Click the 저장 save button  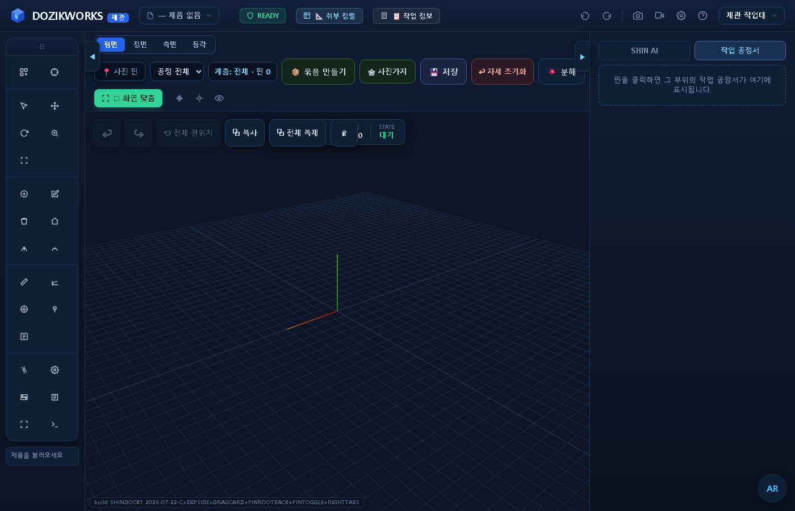point(443,72)
